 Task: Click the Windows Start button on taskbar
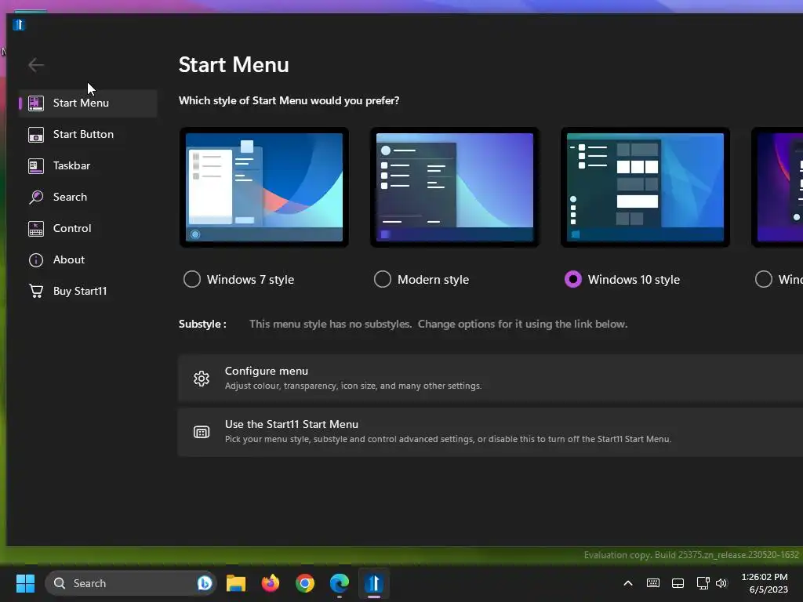(25, 583)
